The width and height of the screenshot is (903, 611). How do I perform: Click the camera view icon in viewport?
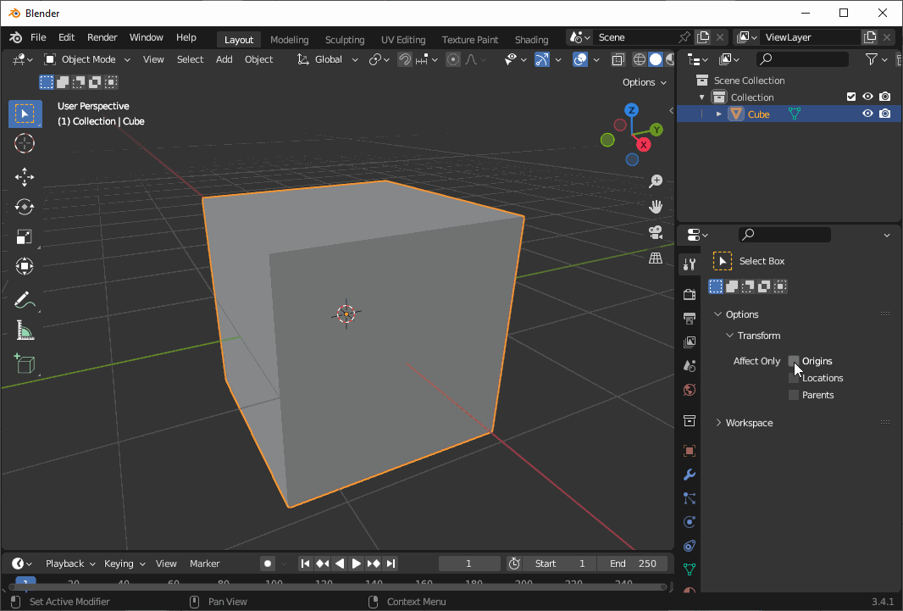point(655,232)
